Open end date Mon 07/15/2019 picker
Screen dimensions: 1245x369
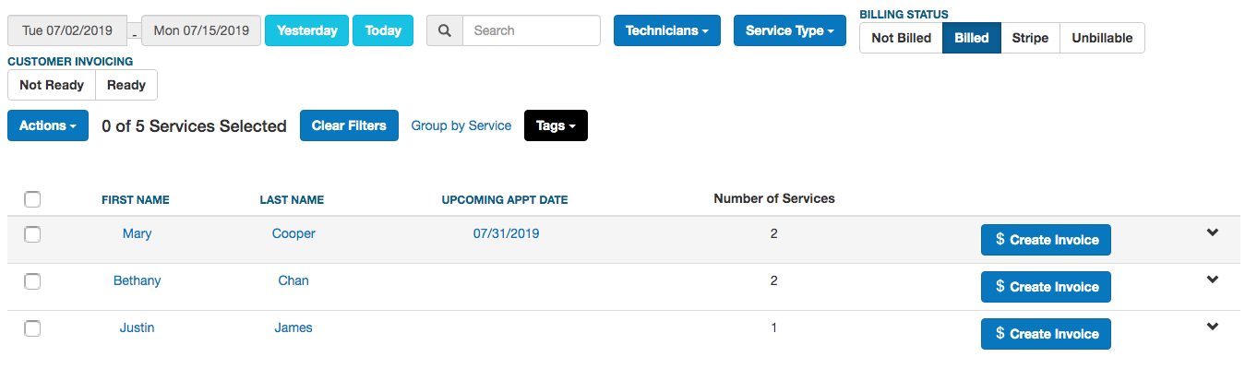pyautogui.click(x=201, y=30)
